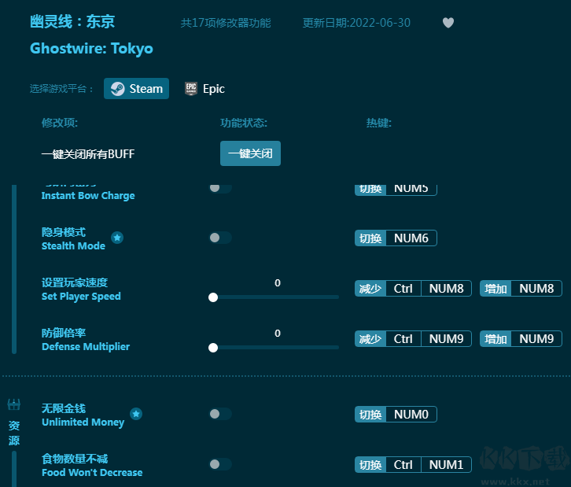
Task: Click the NUM0 hotkey for Unlimited Money
Action: click(x=411, y=414)
